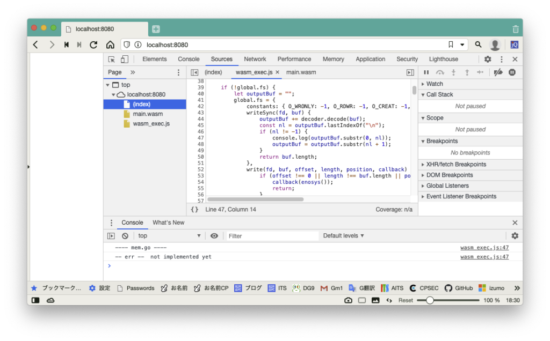Open the Default levels dropdown
The height and width of the screenshot is (341, 550).
(x=343, y=236)
